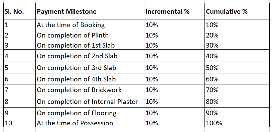Click the 'At the time of Possession' cell
Viewport: 272px width, 132px height.
[x=90, y=123]
